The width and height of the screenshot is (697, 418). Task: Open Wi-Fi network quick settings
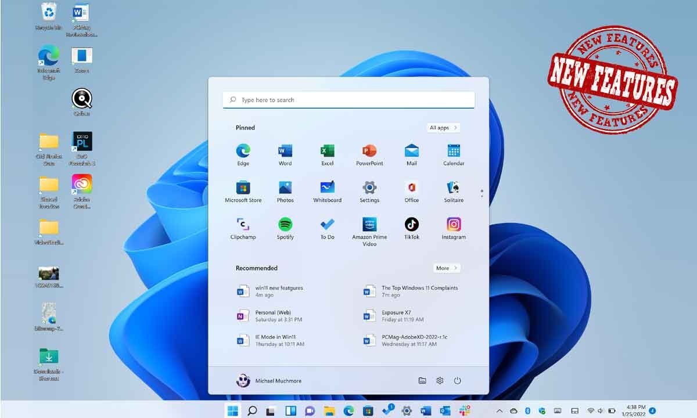tap(591, 411)
